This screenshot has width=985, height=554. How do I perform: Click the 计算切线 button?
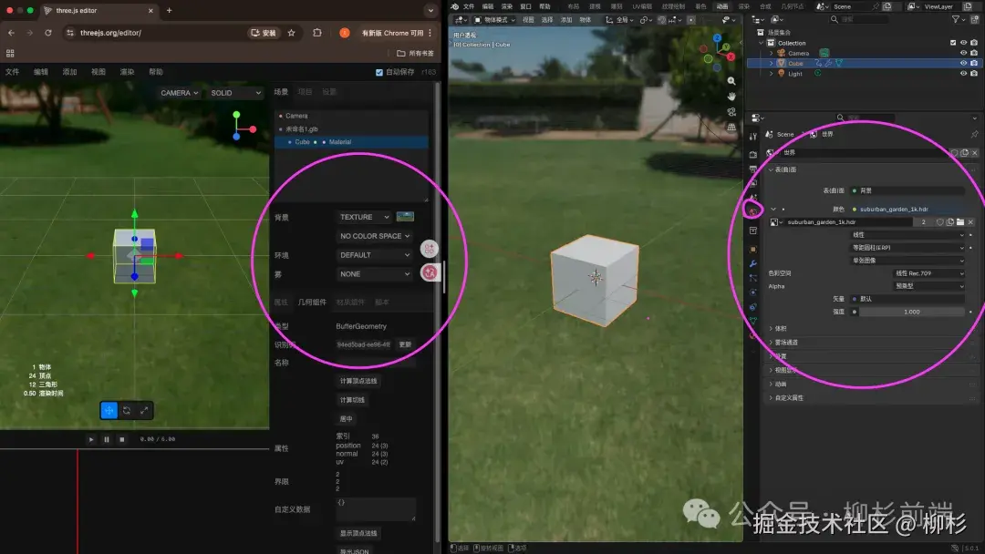pyautogui.click(x=352, y=400)
